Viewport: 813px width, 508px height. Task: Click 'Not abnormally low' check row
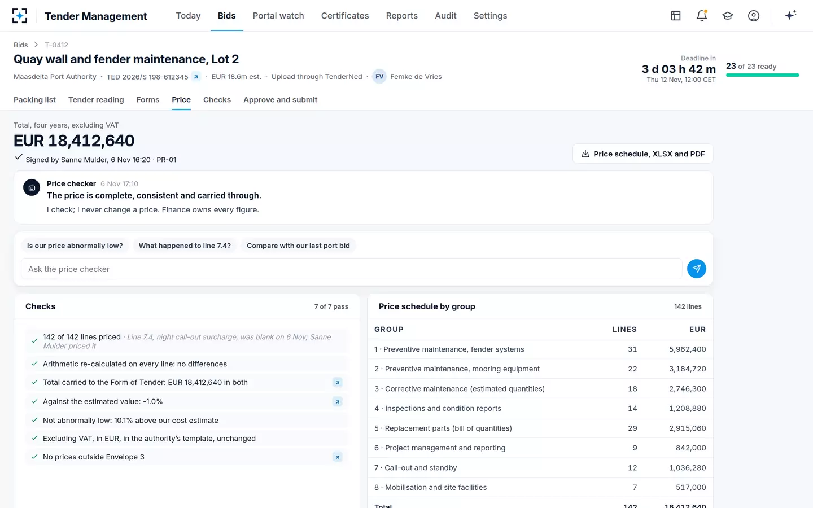point(186,421)
